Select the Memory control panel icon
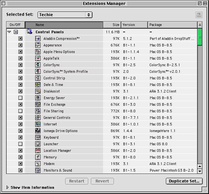This screenshot has width=209, height=194. click(x=38, y=157)
